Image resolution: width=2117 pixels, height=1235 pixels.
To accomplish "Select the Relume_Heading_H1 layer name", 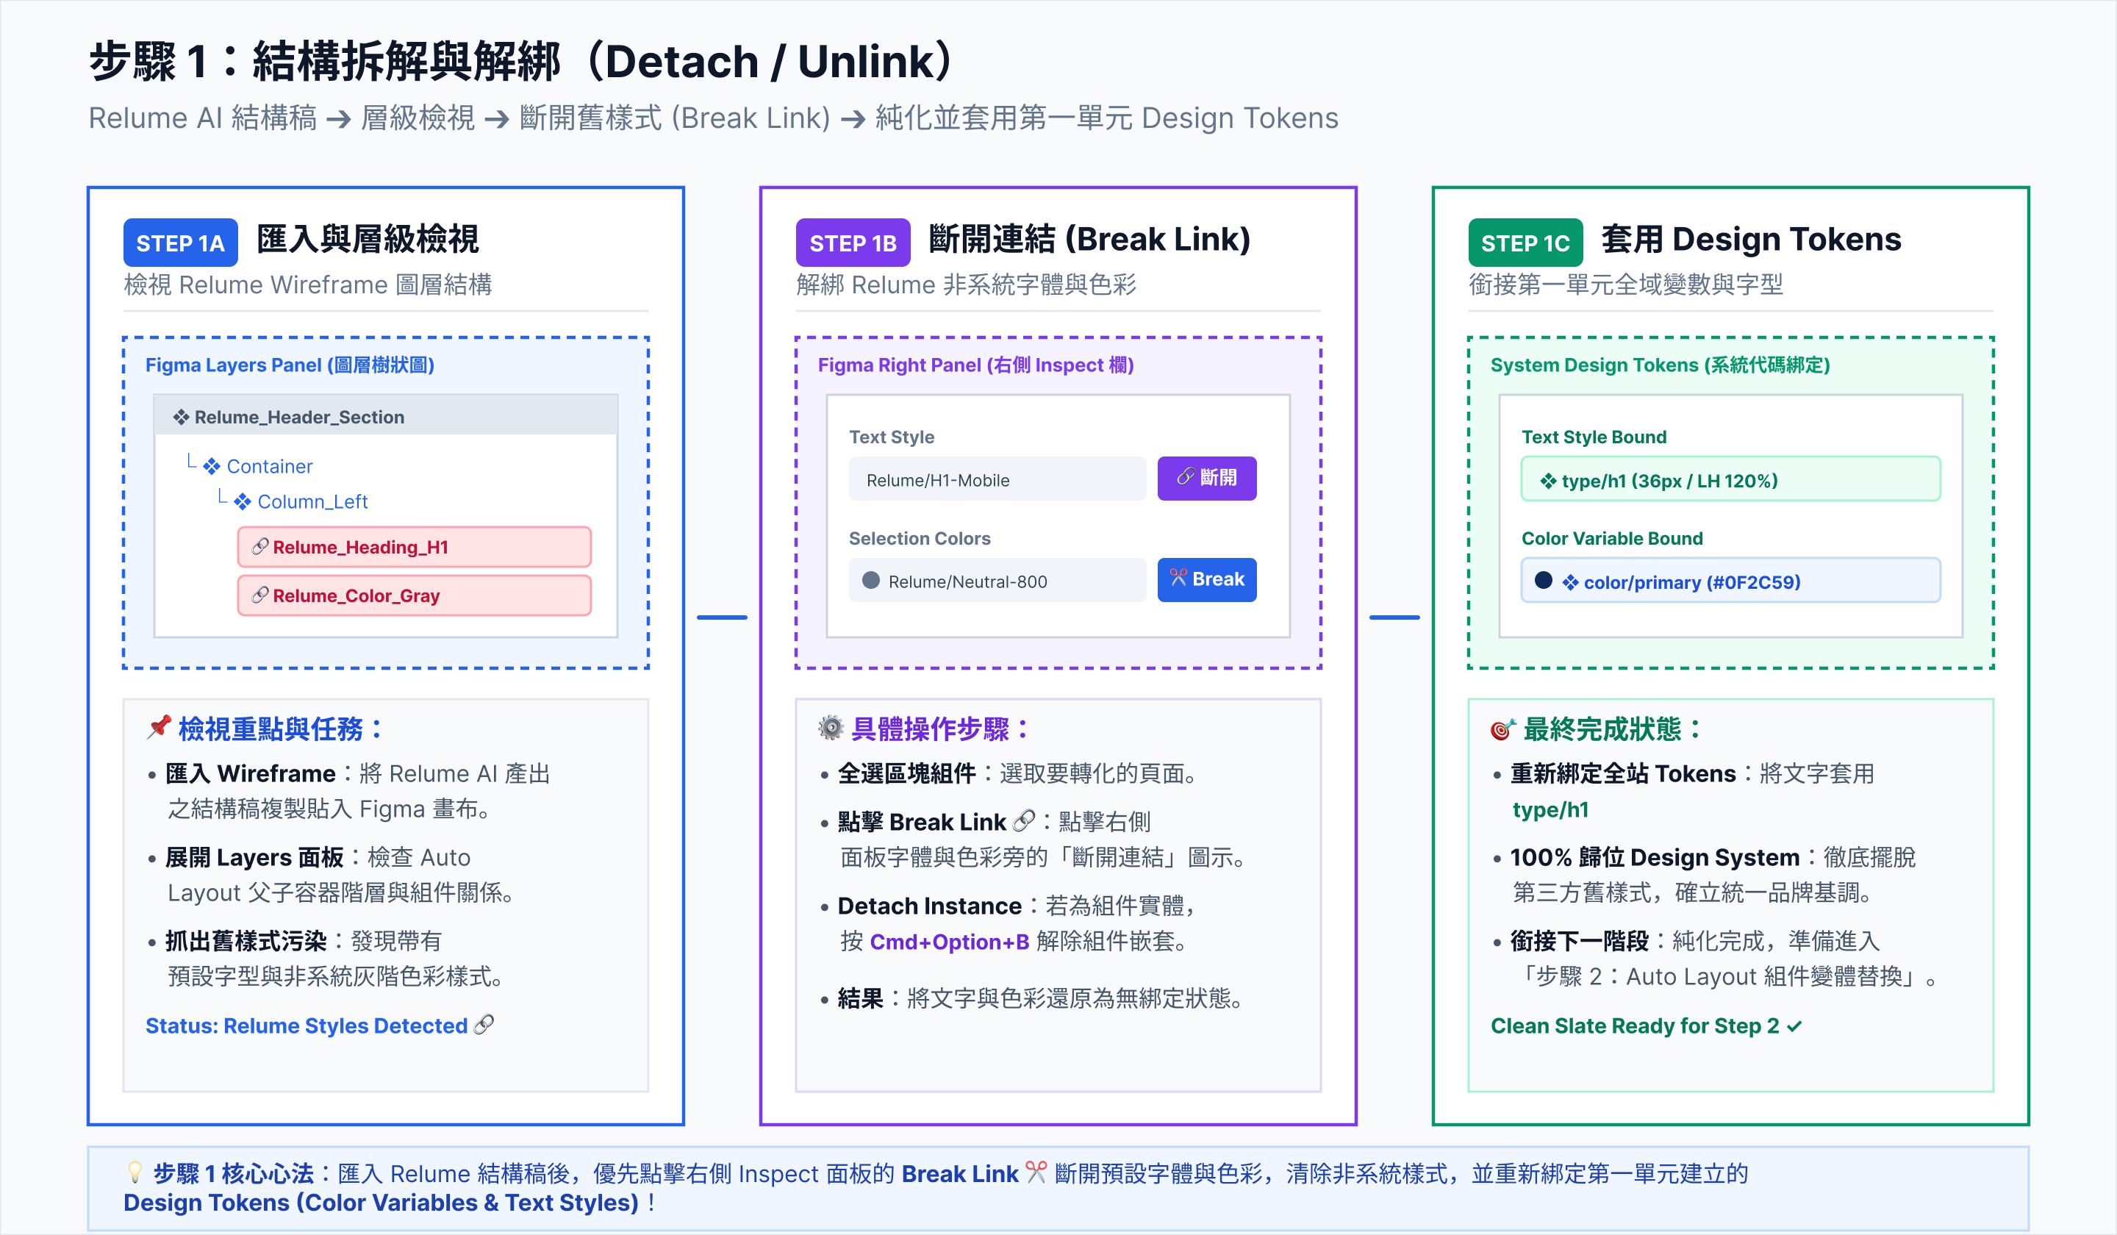I will 360,547.
